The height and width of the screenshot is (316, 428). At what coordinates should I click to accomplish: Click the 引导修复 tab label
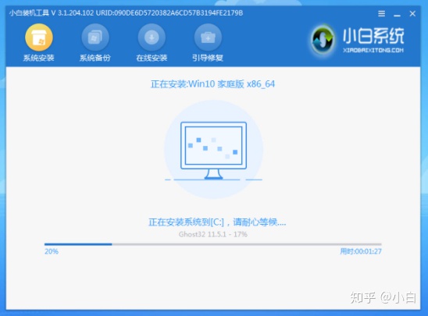[208, 58]
